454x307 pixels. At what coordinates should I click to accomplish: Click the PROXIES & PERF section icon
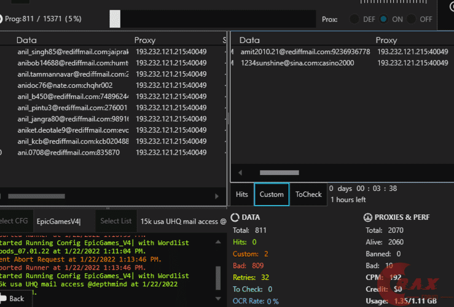pos(369,217)
